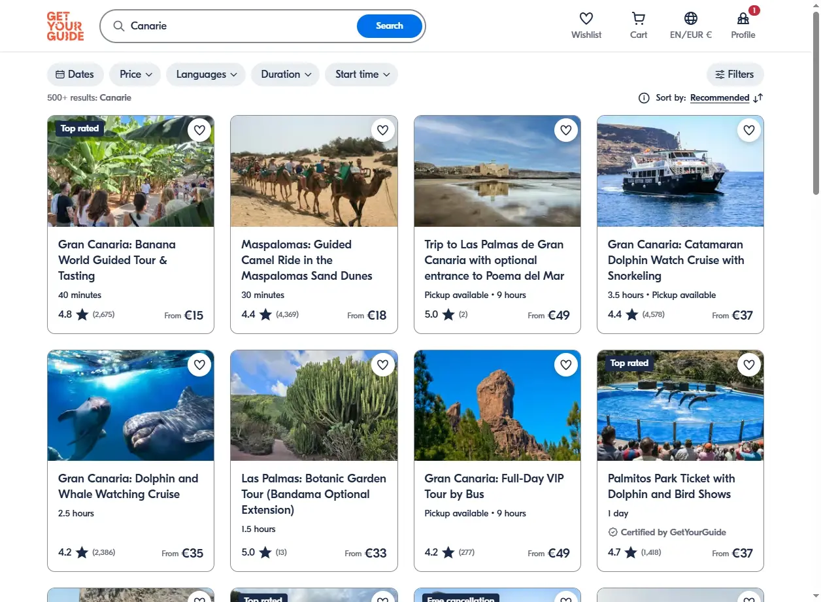Open Gran Canaria: Catamaran Dolphin Watch title

[x=676, y=260]
